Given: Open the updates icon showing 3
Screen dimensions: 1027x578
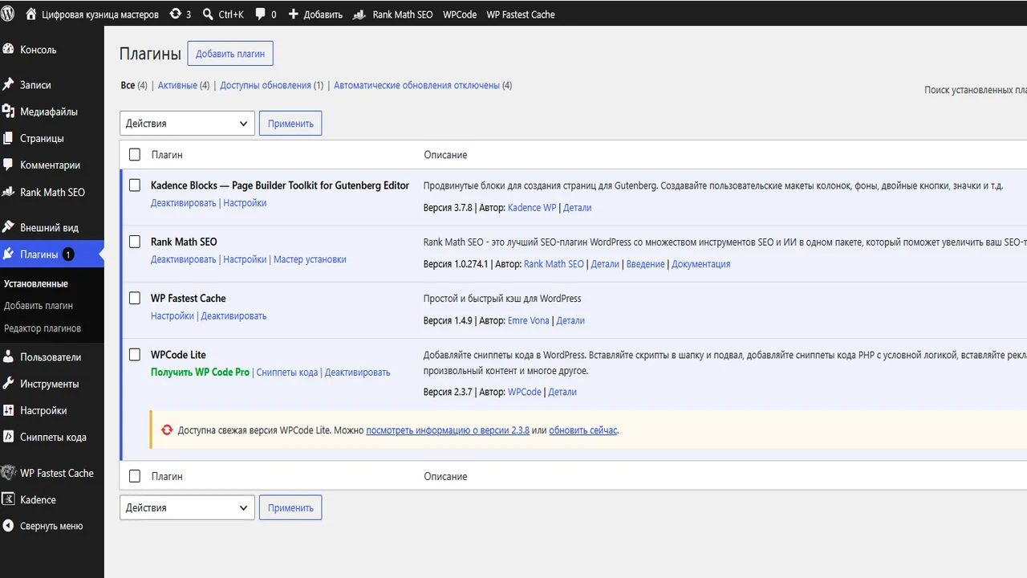Looking at the screenshot, I should (176, 14).
